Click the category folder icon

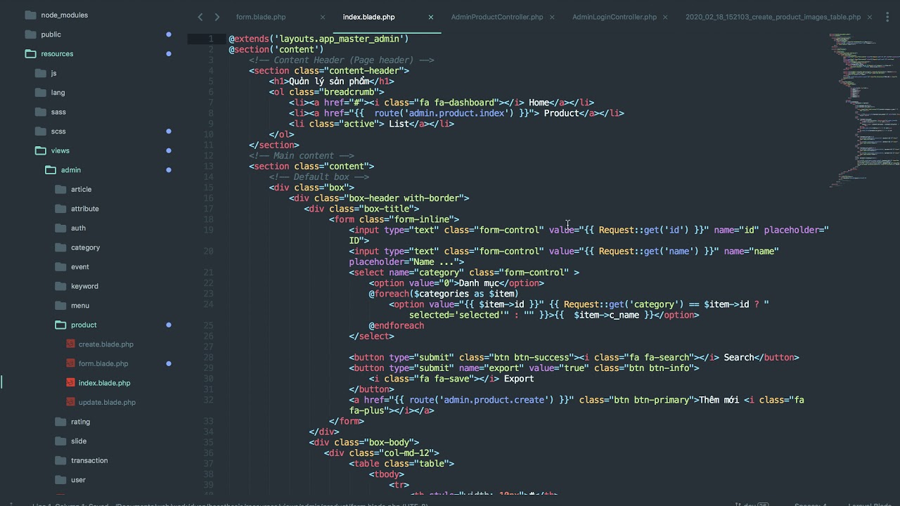pyautogui.click(x=60, y=247)
